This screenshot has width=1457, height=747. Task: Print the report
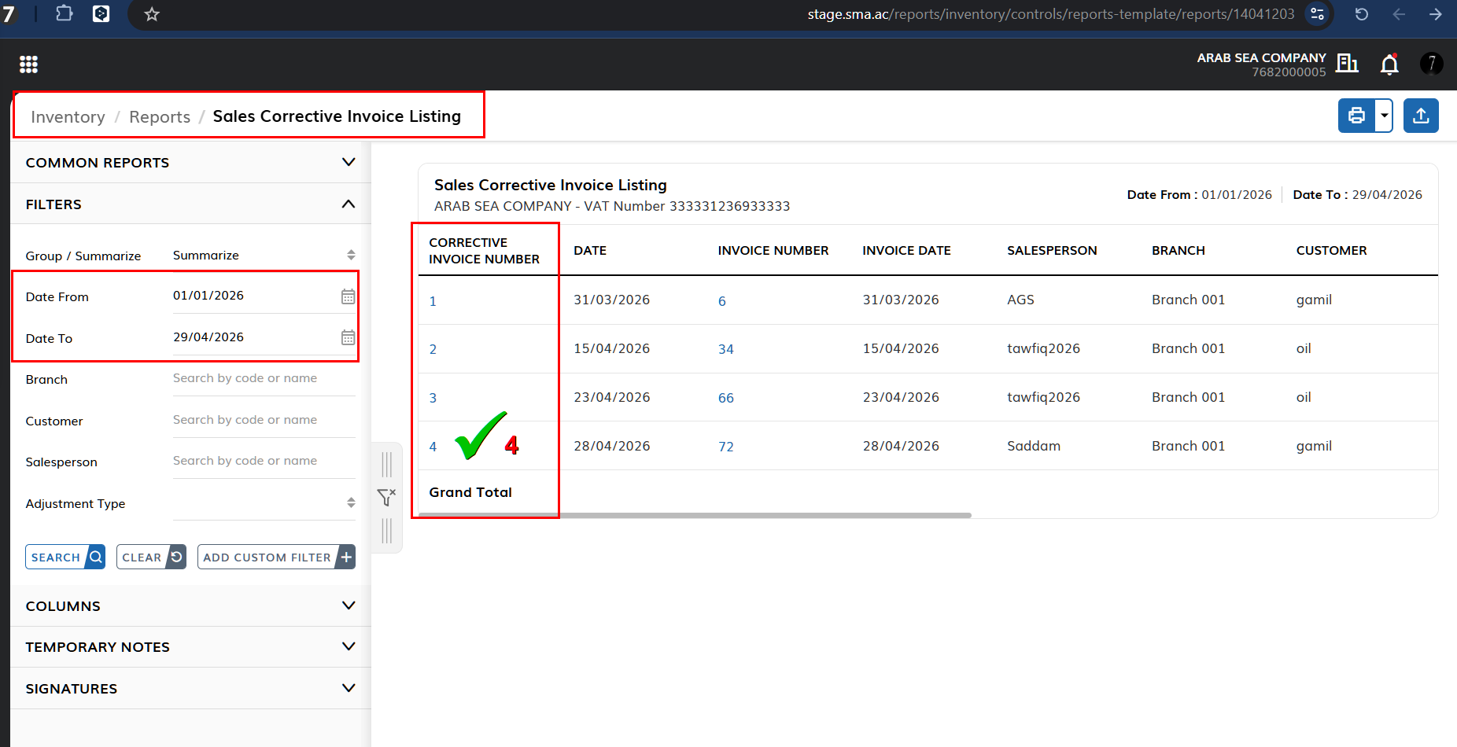click(x=1356, y=116)
